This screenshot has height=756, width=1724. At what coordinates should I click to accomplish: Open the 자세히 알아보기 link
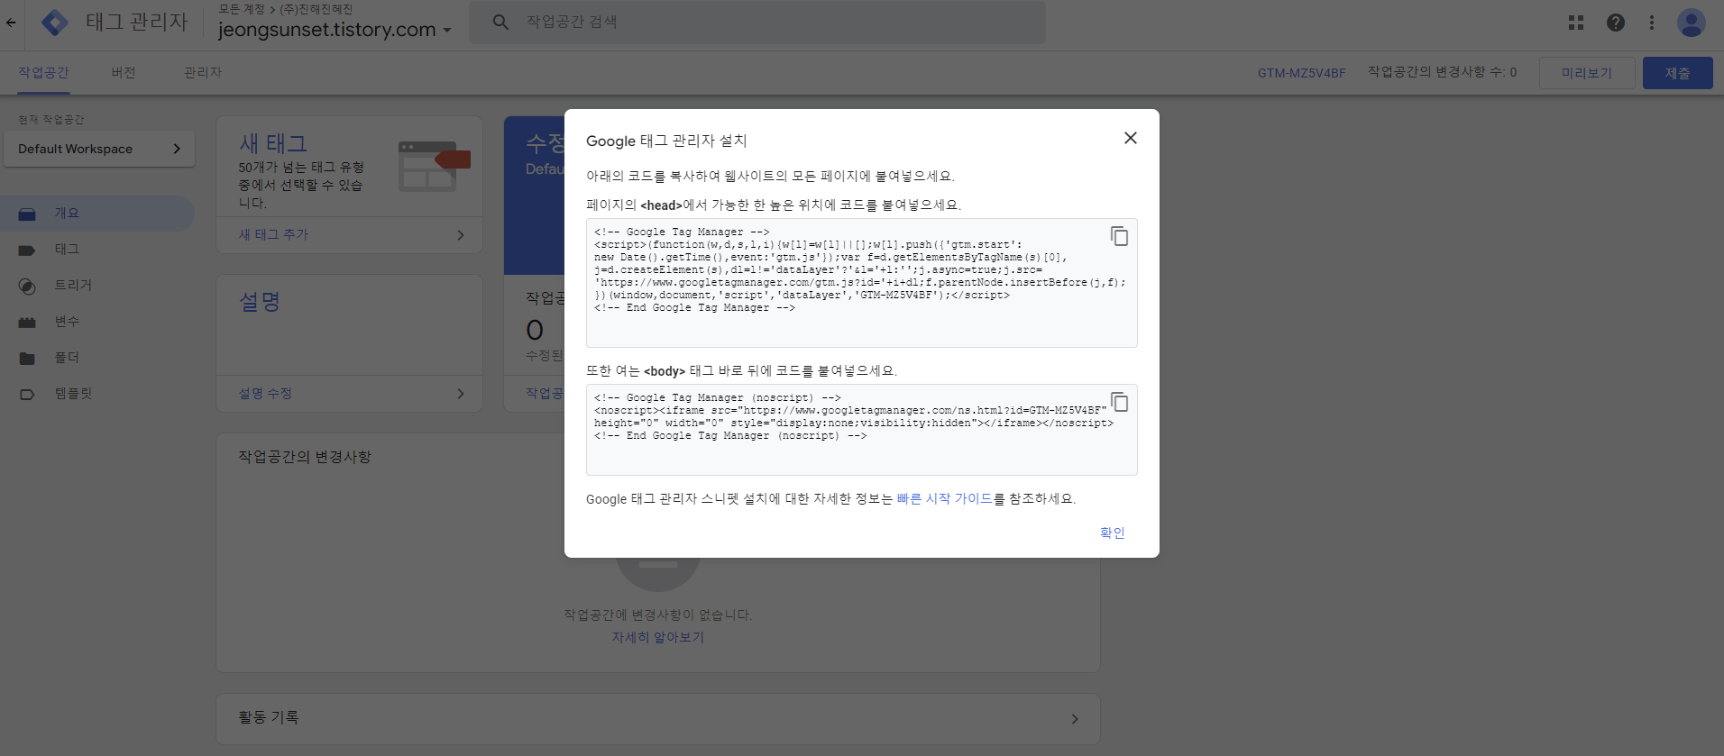click(x=657, y=637)
